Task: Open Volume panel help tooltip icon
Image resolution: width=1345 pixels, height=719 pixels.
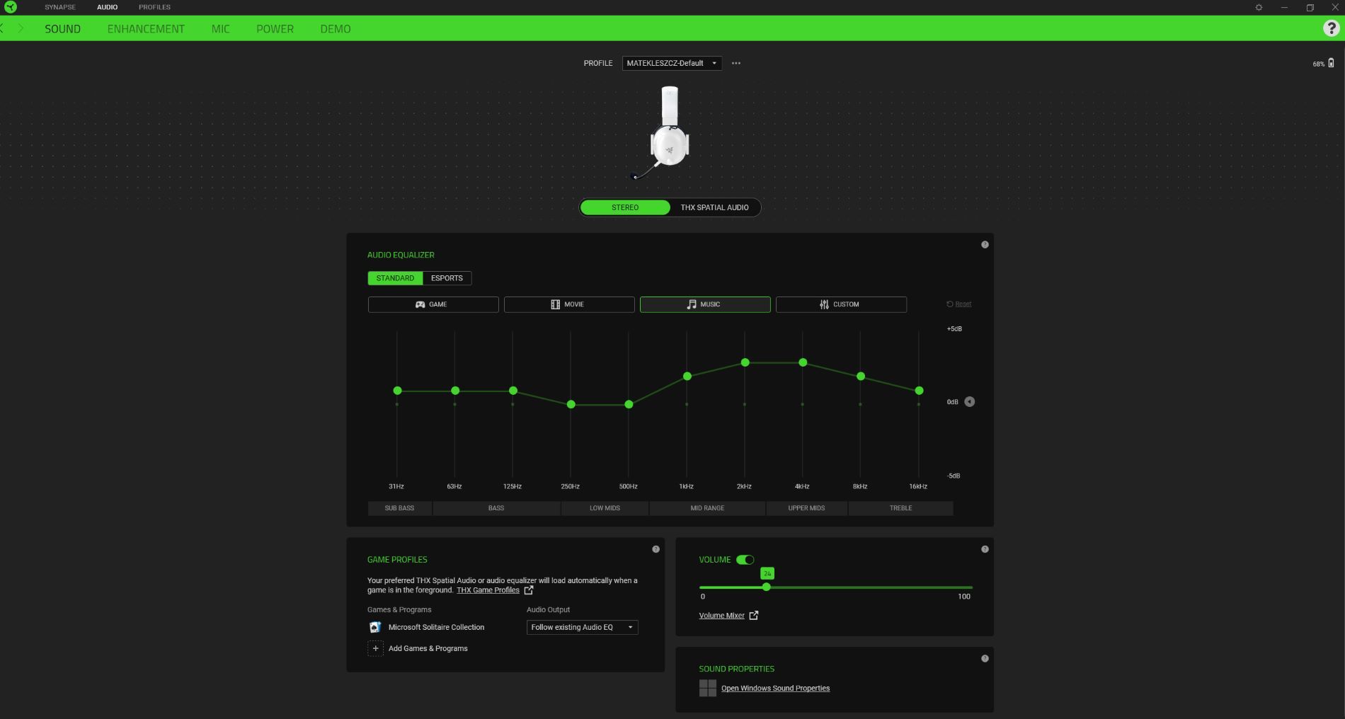Action: pos(985,549)
